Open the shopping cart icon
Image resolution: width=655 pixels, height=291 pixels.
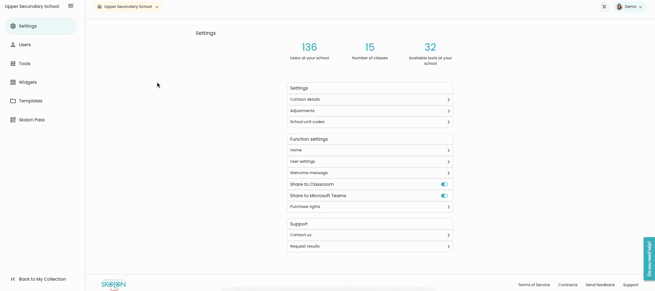coord(604,7)
